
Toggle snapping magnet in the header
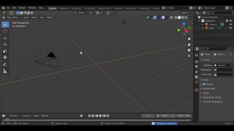point(98,13)
